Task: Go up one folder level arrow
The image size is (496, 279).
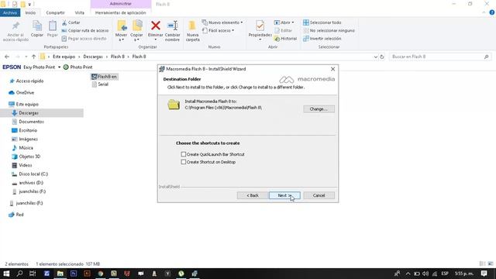Action: [33, 57]
